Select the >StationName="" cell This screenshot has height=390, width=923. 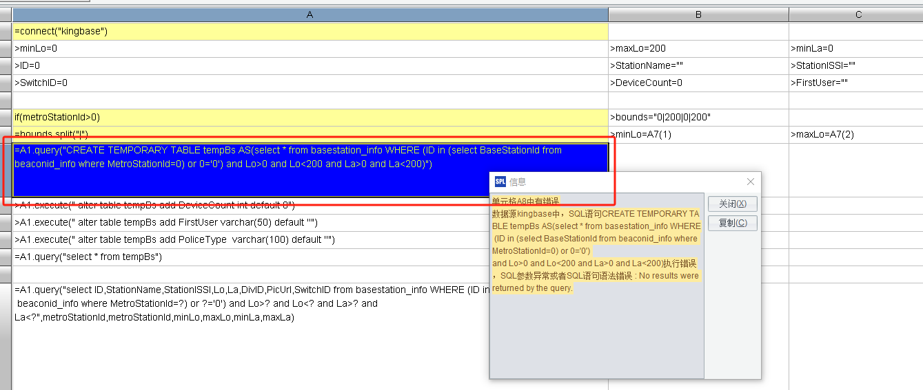698,66
